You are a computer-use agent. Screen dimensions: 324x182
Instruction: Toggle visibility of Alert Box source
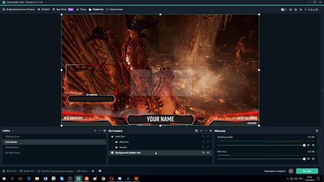click(x=208, y=136)
